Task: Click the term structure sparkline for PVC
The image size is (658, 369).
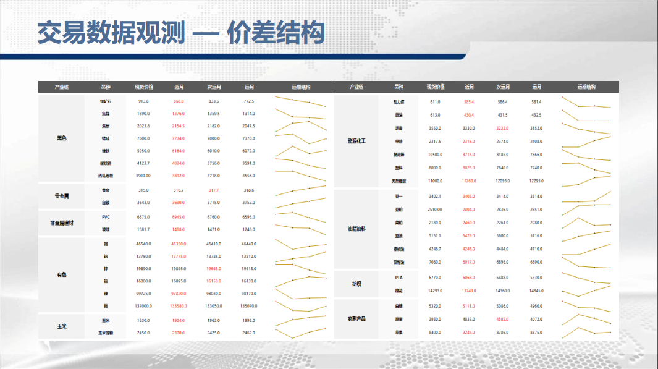Action: click(301, 218)
